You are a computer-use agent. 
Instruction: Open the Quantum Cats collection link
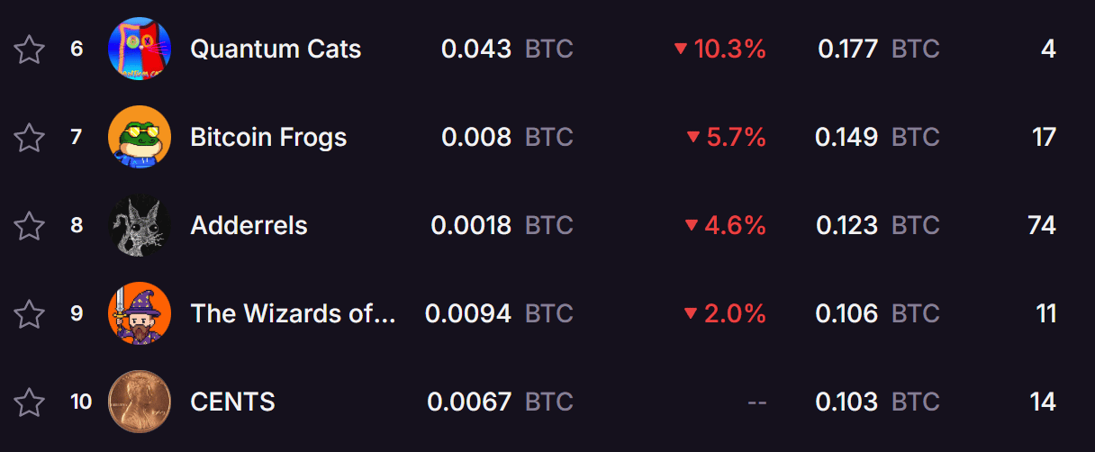pyautogui.click(x=276, y=49)
